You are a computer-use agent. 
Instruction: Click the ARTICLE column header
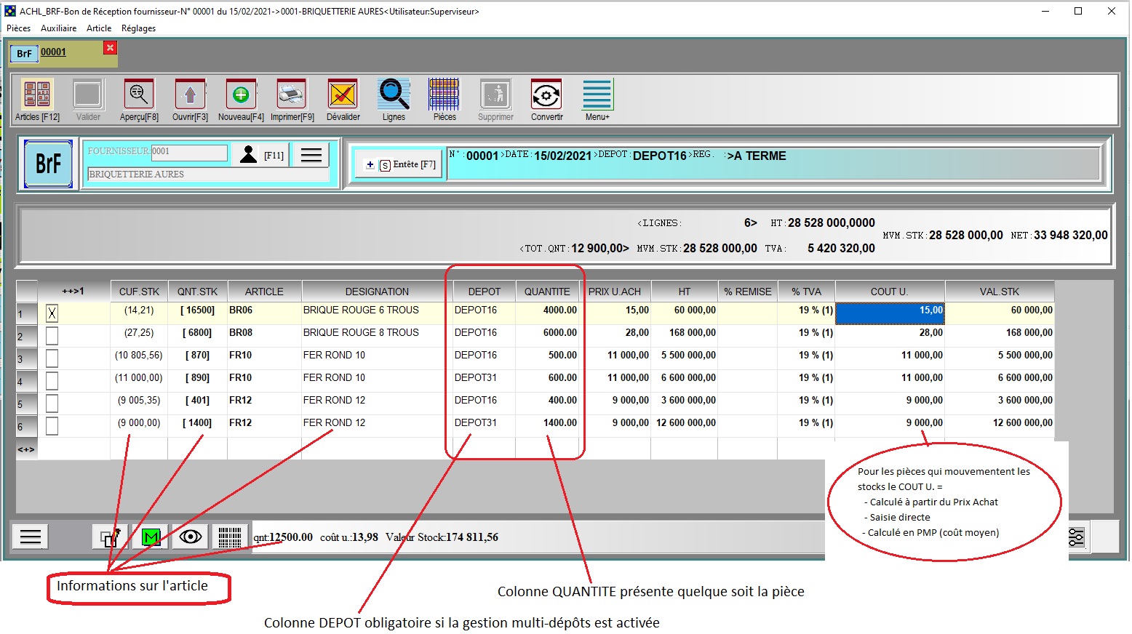[x=264, y=292]
